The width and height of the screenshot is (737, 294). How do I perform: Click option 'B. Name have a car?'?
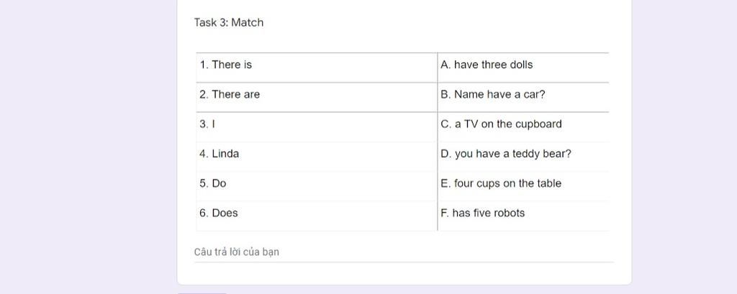click(x=492, y=94)
